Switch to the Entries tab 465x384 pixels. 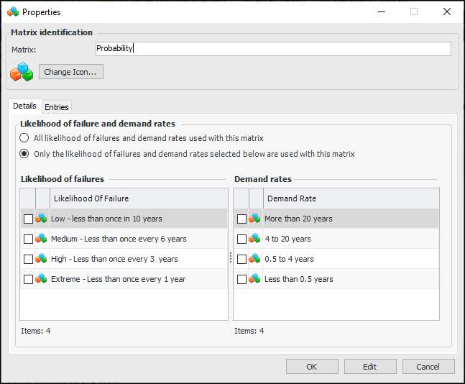point(57,107)
